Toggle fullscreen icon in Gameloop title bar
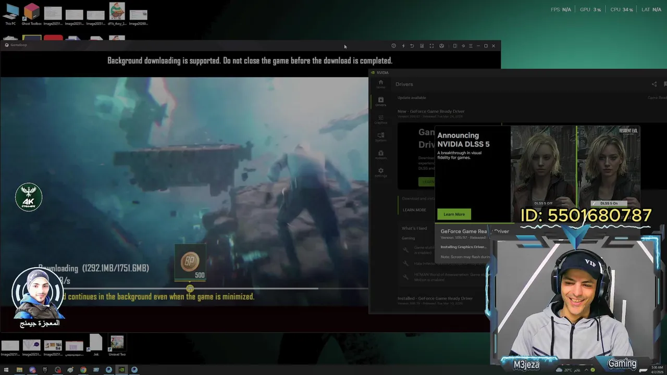The width and height of the screenshot is (667, 375). (x=431, y=46)
